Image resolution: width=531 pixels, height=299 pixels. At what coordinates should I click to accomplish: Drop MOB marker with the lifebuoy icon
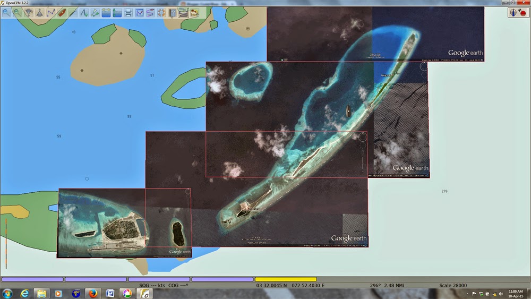click(x=161, y=13)
